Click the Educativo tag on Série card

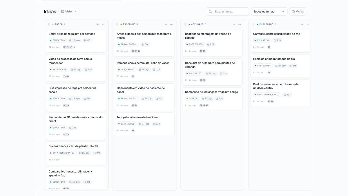(x=58, y=41)
